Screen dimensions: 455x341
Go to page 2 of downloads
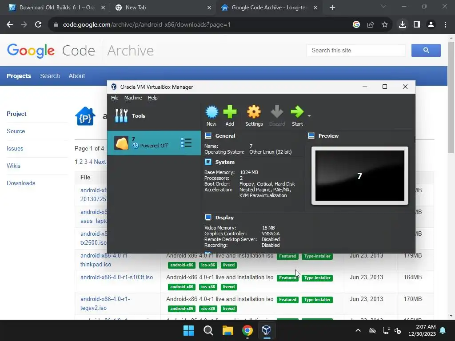[x=81, y=162]
